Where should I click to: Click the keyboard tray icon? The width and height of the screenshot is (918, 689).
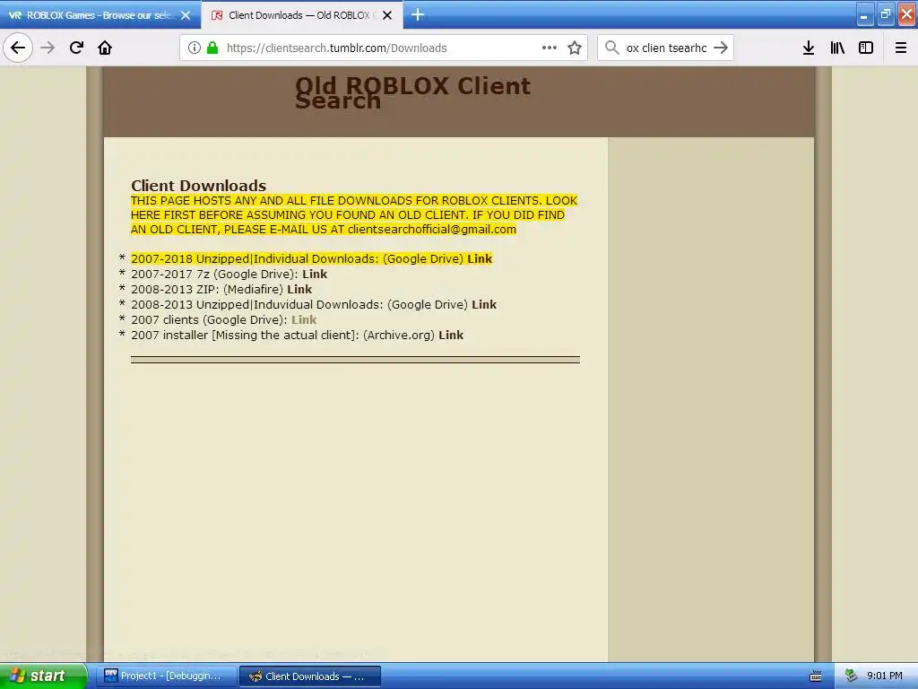coord(816,676)
